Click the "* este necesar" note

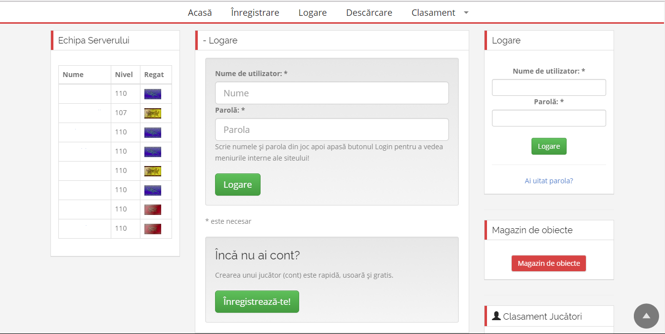(228, 221)
